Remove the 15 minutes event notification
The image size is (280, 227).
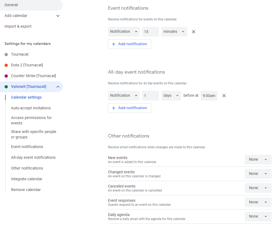[x=193, y=31]
